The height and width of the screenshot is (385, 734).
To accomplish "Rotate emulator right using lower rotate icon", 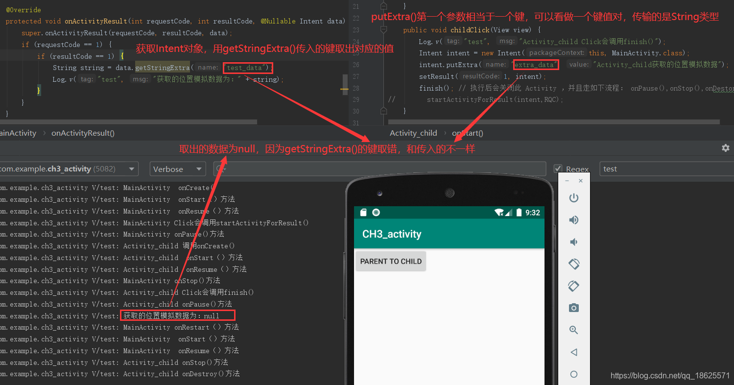I will pyautogui.click(x=574, y=286).
